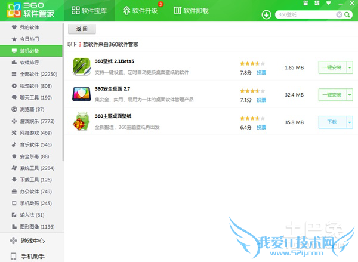Screen dimensions: 358x262
Task: Click the heart icon beside 我的软件
Action: pos(14,27)
